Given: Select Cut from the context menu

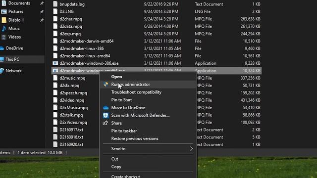Looking at the screenshot, I should pyautogui.click(x=114, y=159).
